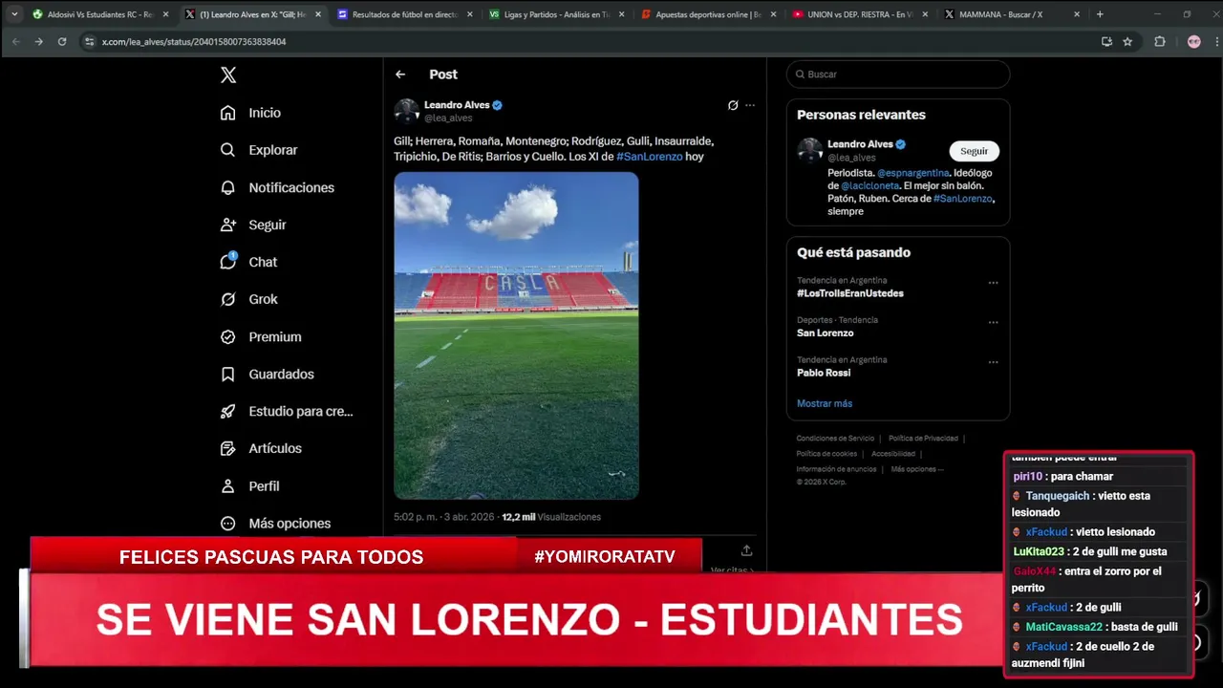Viewport: 1223px width, 688px height.
Task: Open Política de Privacidad link
Action: (x=923, y=439)
